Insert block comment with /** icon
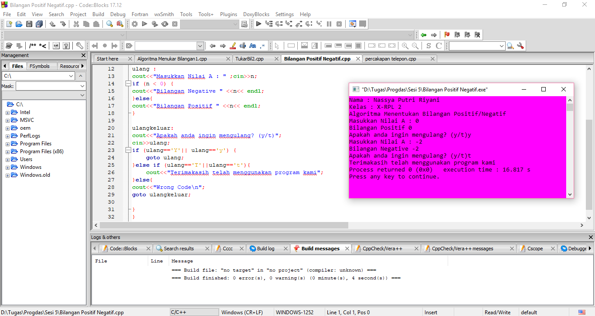 (x=33, y=46)
